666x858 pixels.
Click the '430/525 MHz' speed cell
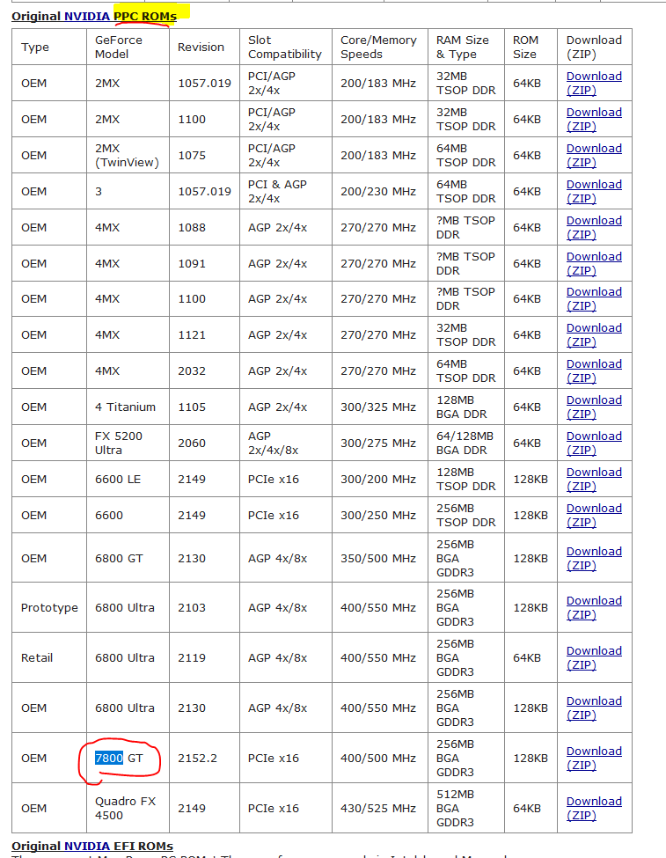378,808
